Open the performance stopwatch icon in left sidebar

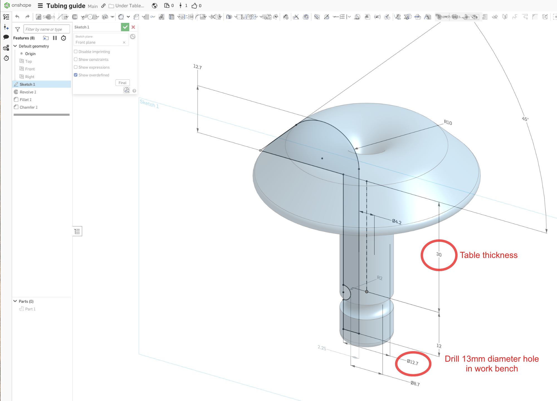pyautogui.click(x=6, y=58)
